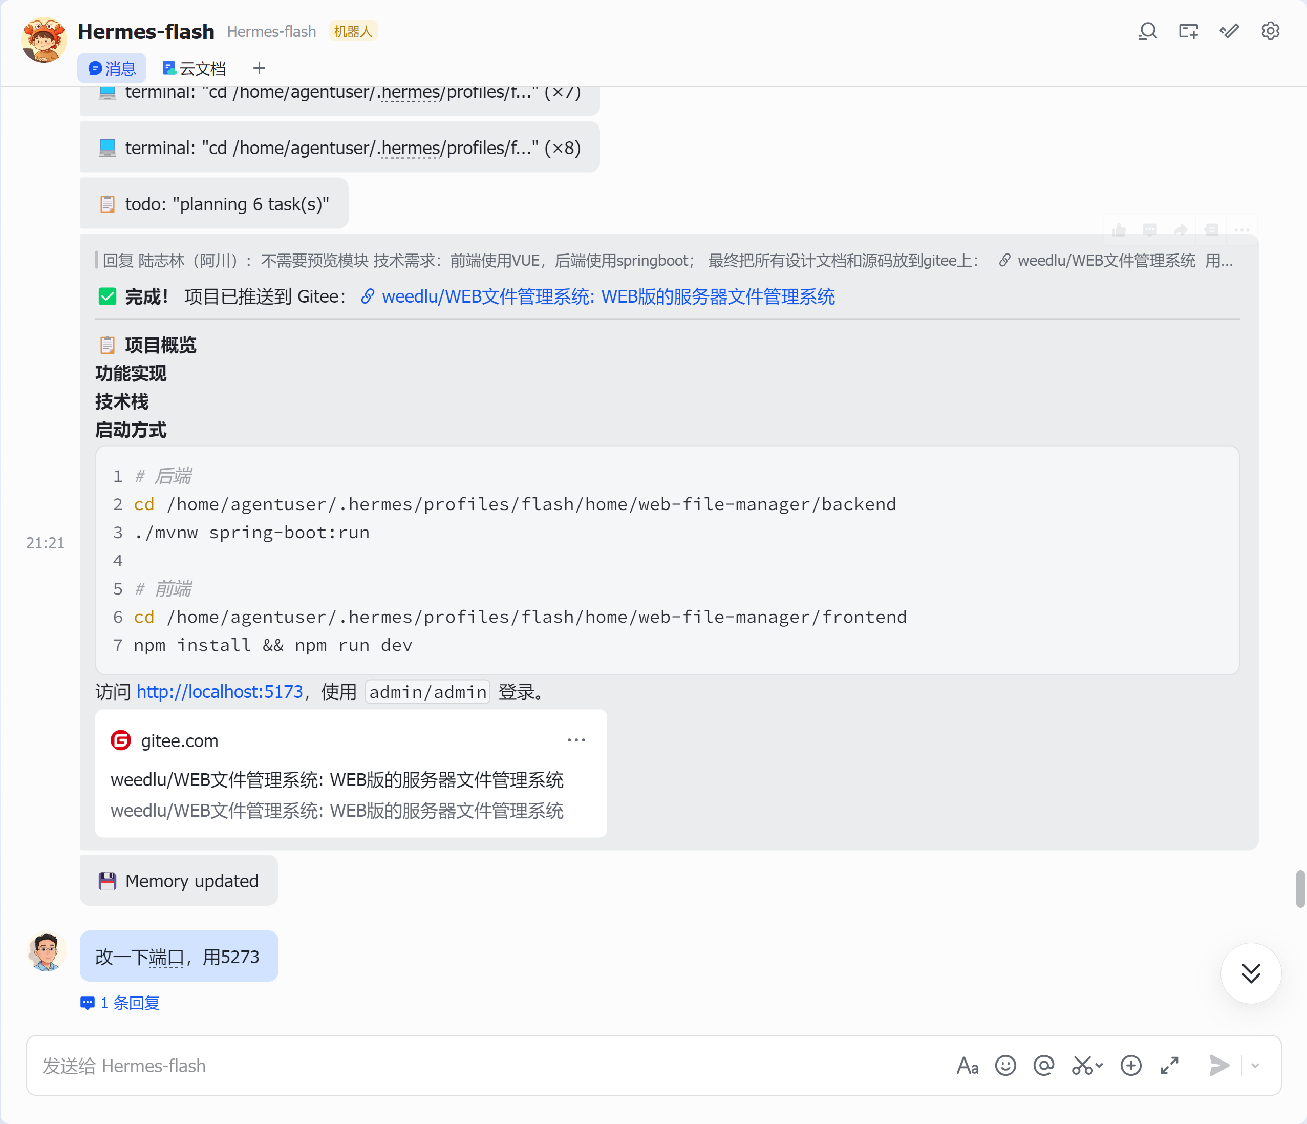Click the quoted reply from 陆志林
The width and height of the screenshot is (1307, 1124).
667,261
